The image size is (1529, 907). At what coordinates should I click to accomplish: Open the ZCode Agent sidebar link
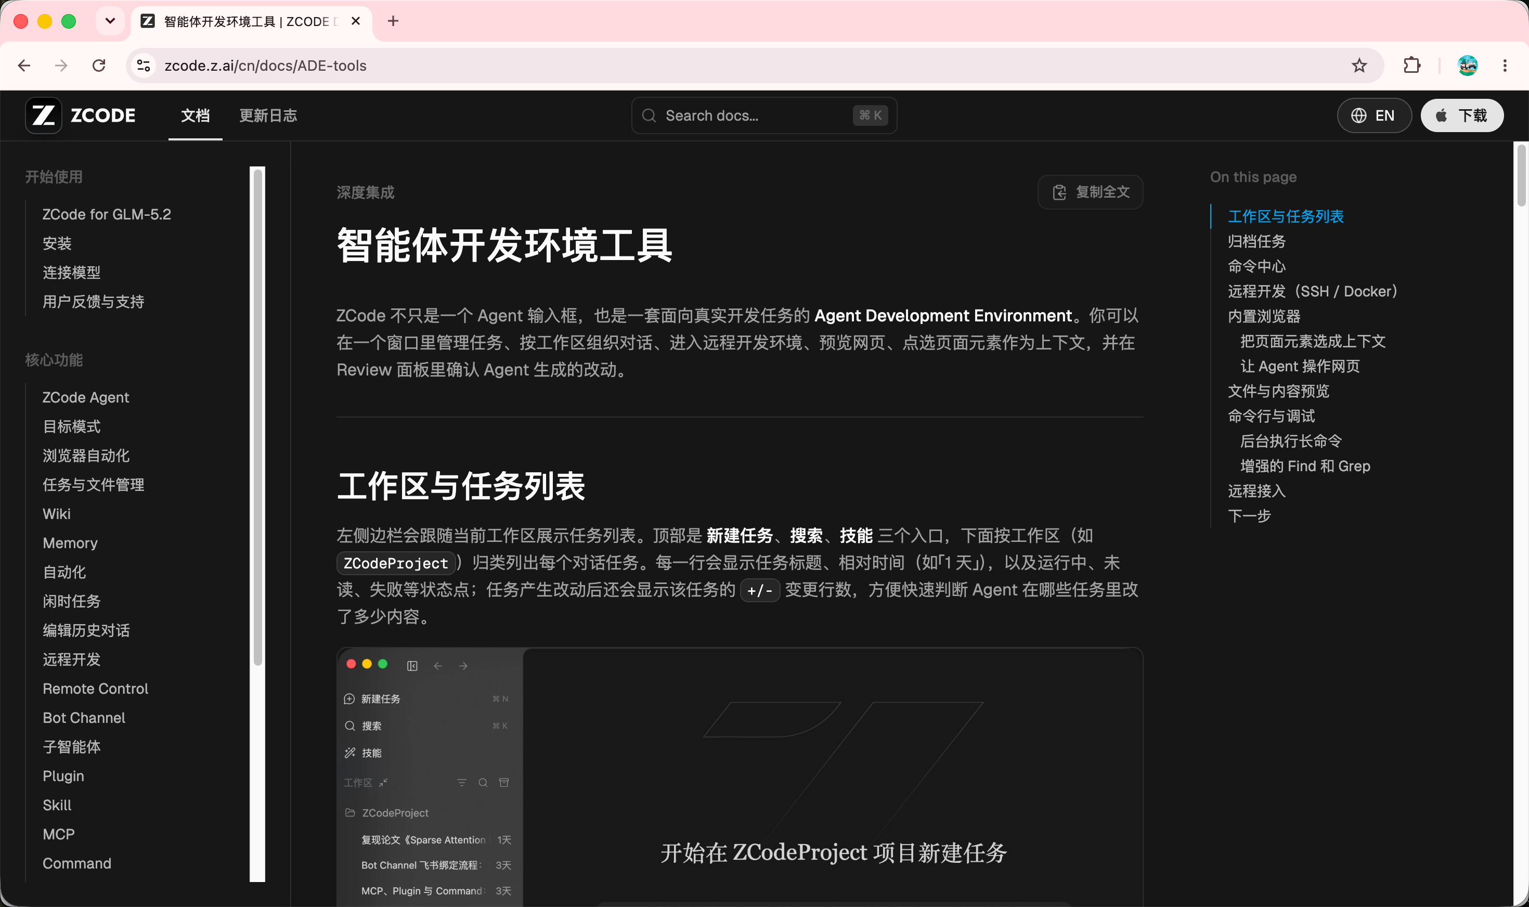tap(86, 398)
